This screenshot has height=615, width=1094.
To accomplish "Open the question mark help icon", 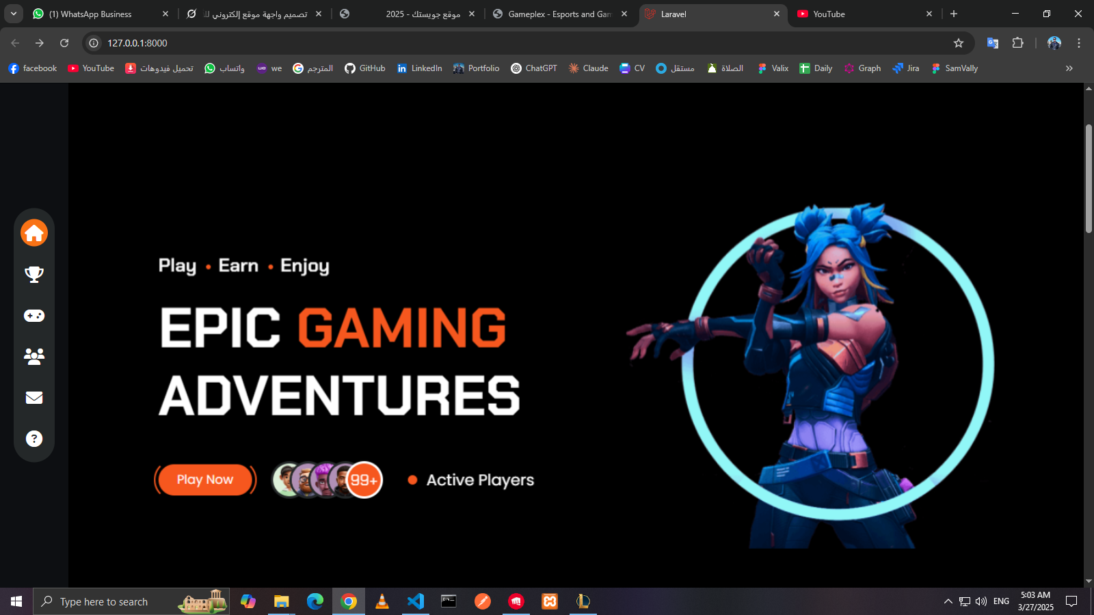I will (x=34, y=439).
